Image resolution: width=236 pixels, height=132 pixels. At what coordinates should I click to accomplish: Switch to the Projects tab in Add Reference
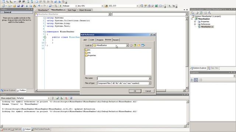pos(100,40)
